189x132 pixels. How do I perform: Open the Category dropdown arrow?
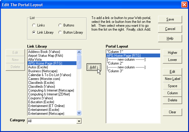point(79,121)
